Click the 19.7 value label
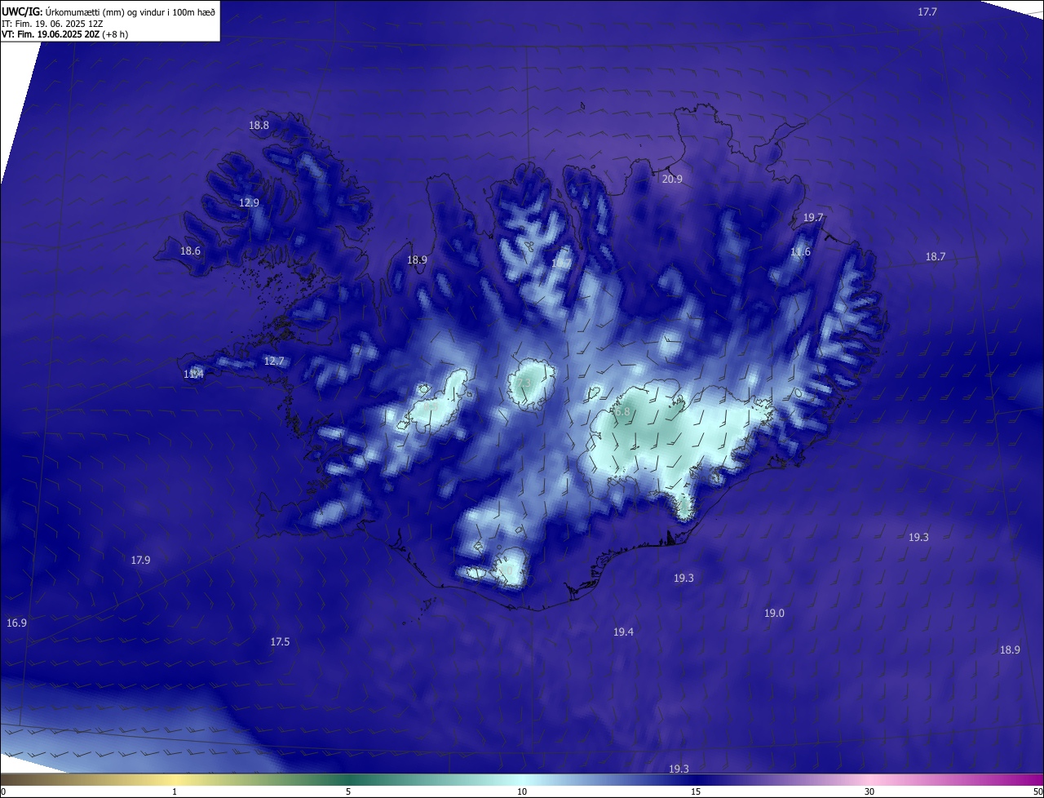This screenshot has height=798, width=1044. tap(813, 218)
